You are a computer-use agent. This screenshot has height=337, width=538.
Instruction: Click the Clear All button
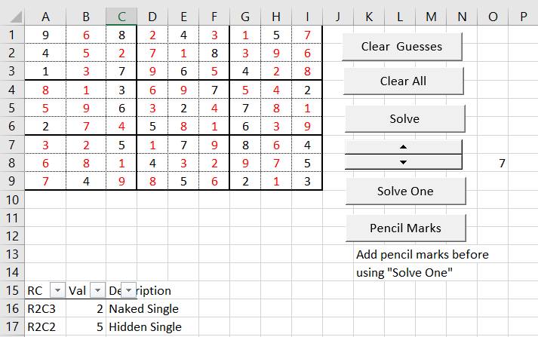tap(404, 81)
